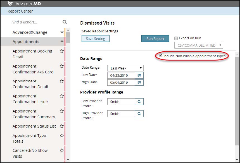
Task: Search for Low Provider Profile
Action: click(x=139, y=102)
